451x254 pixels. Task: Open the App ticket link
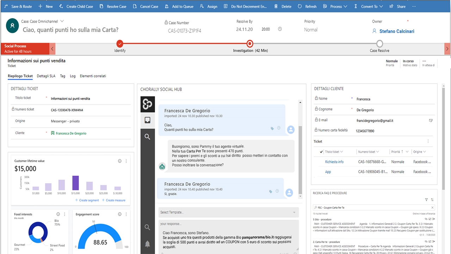coord(328,172)
